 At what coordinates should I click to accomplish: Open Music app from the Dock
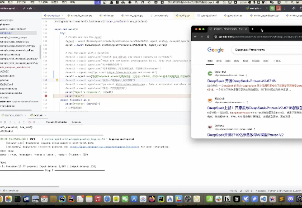[x=98, y=199]
